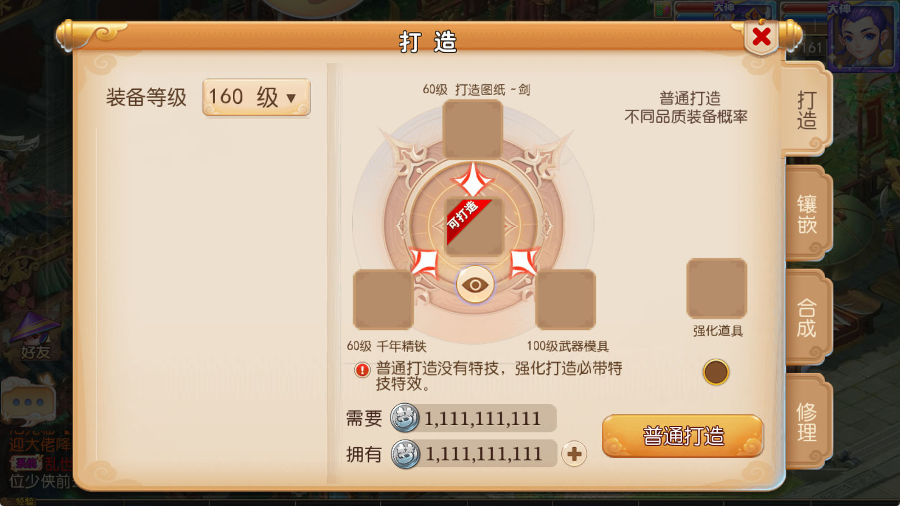Toggle the brown round enhancement switch
Image resolution: width=900 pixels, height=506 pixels.
coord(715,372)
